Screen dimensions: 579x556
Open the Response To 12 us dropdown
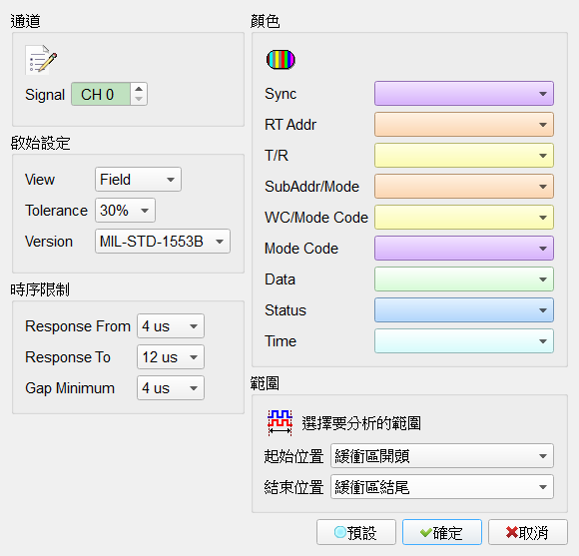(171, 357)
